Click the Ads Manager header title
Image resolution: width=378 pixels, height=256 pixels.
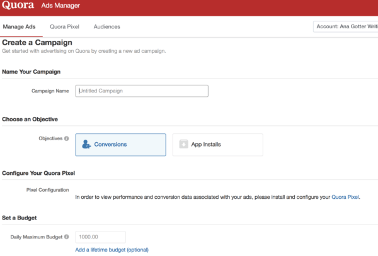pos(60,6)
